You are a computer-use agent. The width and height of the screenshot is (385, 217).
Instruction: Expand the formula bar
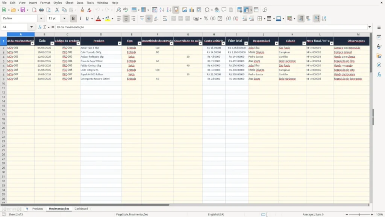point(370,27)
